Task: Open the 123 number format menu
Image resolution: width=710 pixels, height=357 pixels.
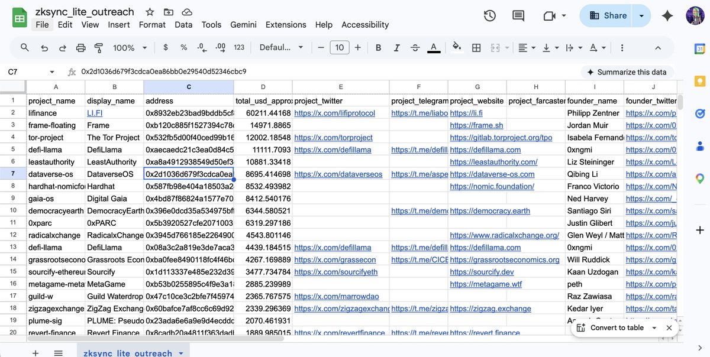Action: pos(239,47)
